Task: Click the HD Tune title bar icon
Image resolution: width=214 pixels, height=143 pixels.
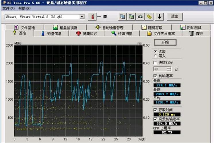Action: coord(4,3)
